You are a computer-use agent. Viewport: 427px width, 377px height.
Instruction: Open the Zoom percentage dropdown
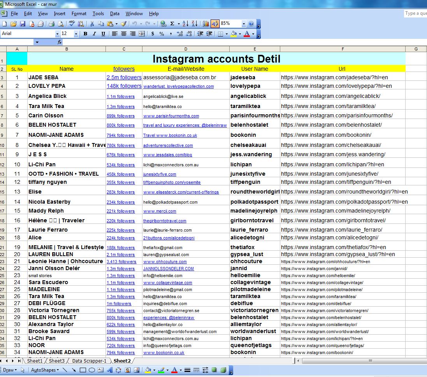coord(244,24)
